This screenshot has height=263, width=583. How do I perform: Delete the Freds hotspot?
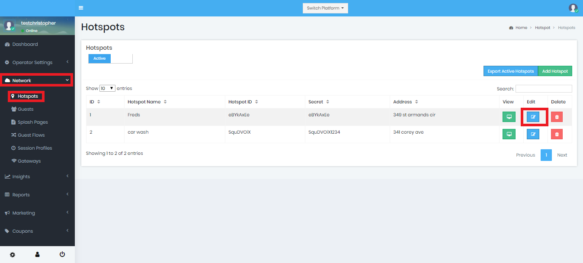pos(557,117)
